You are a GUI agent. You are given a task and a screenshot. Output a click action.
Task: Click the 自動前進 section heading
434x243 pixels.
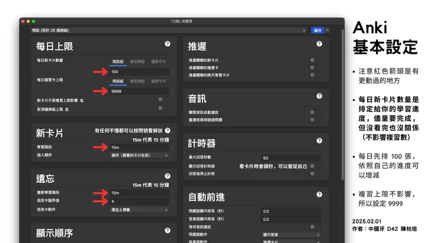coord(206,197)
